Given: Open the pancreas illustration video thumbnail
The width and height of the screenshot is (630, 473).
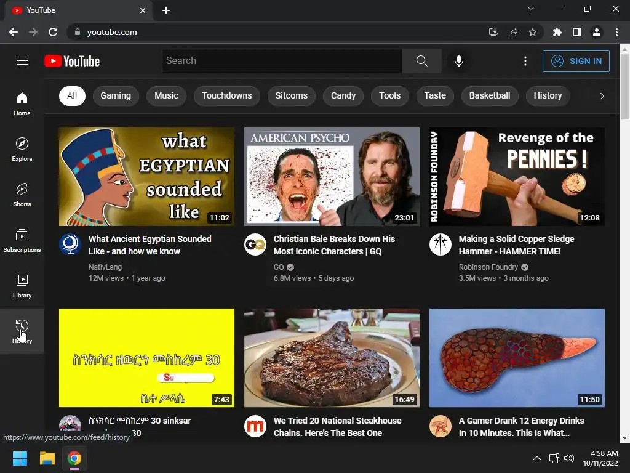Looking at the screenshot, I should 517,358.
